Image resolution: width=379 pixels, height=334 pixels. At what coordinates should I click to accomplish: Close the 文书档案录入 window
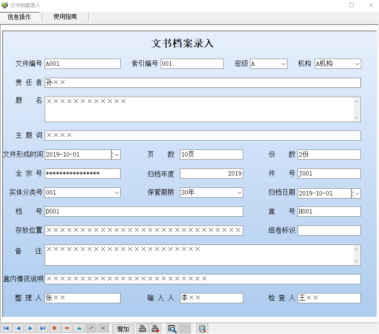pyautogui.click(x=371, y=5)
